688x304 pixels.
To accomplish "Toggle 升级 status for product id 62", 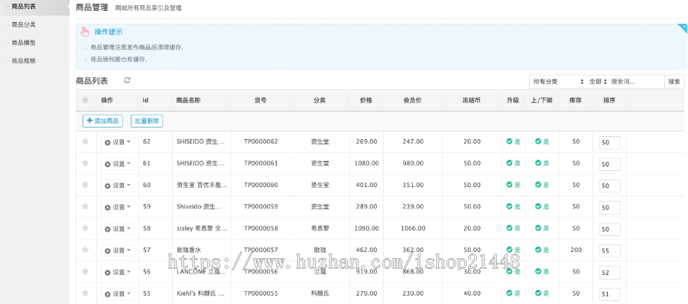I will (513, 141).
